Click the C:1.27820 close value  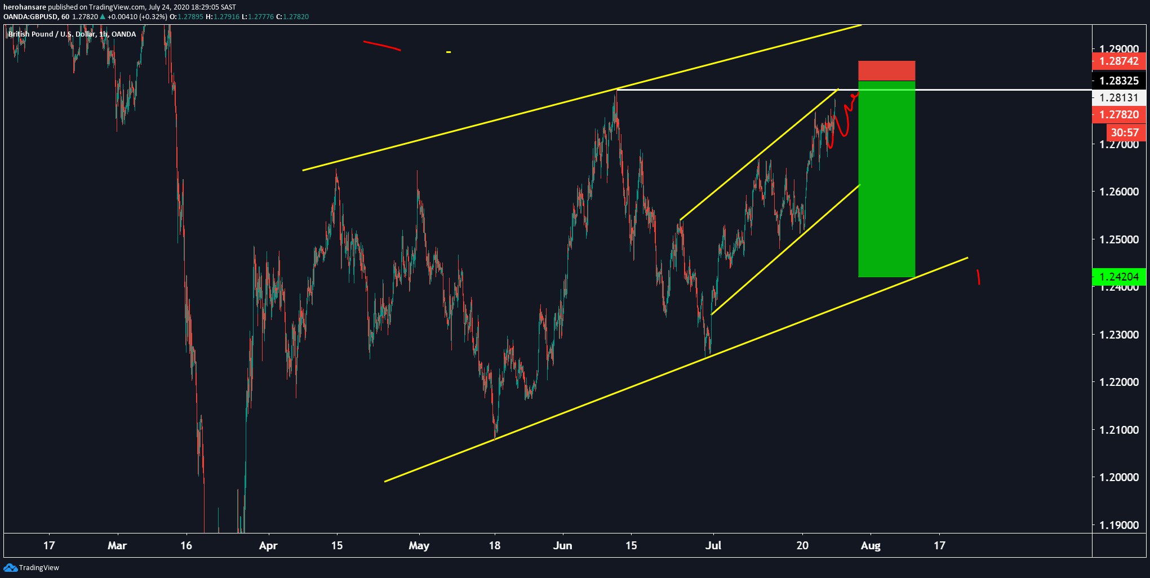[x=292, y=17]
